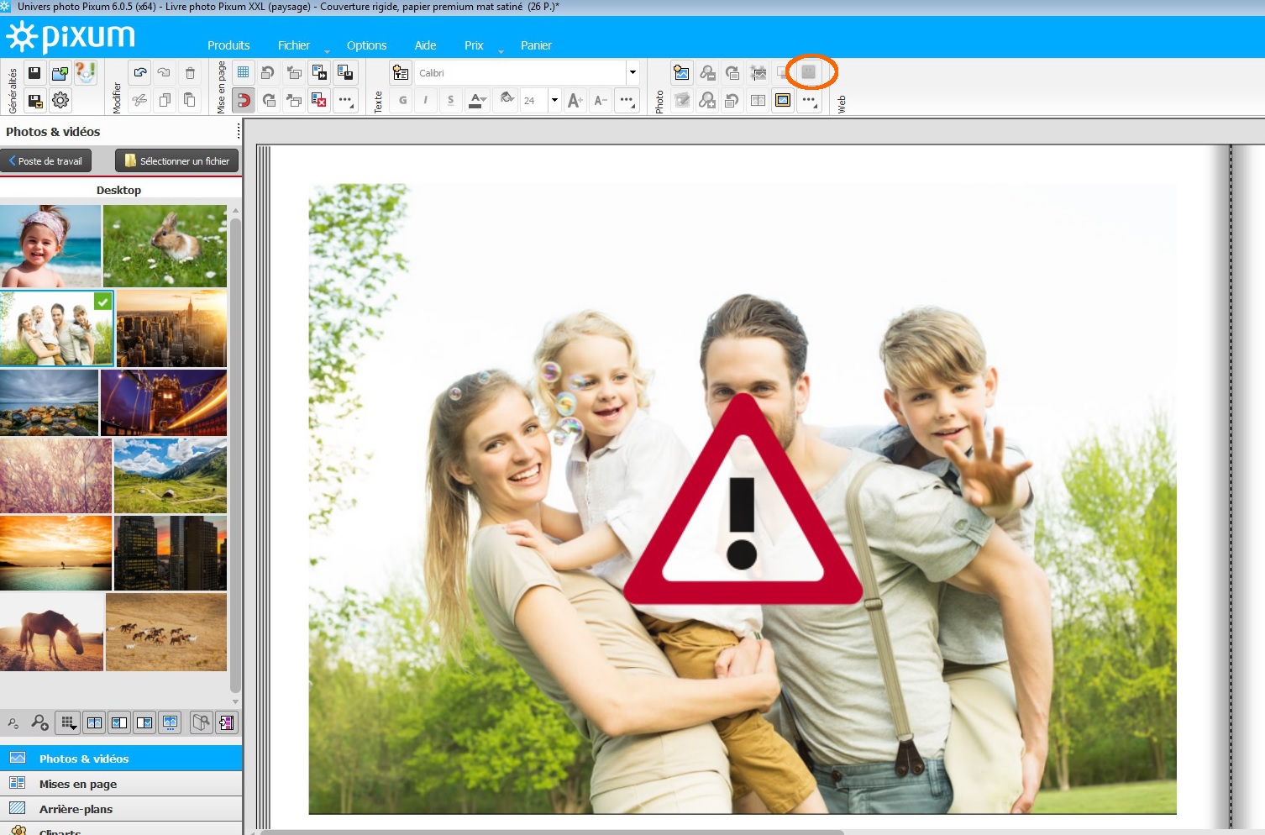Toggle the magnet snap tool

[244, 101]
